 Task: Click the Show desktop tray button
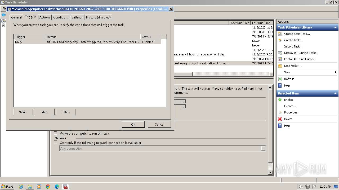point(336,187)
